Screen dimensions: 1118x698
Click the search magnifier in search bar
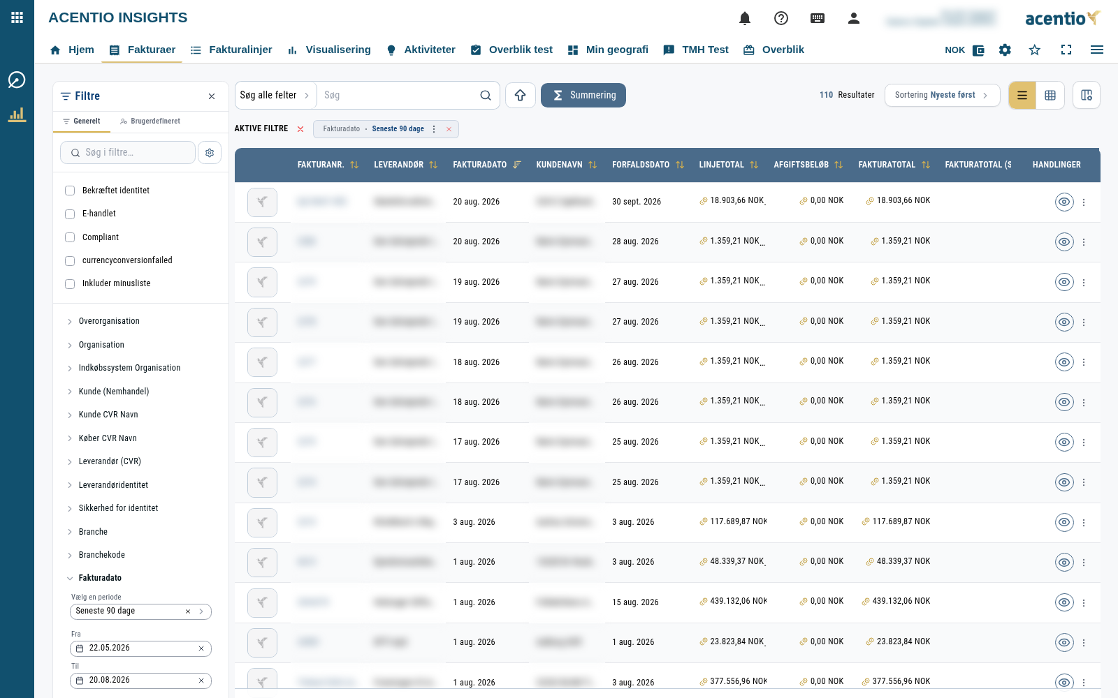pos(486,96)
